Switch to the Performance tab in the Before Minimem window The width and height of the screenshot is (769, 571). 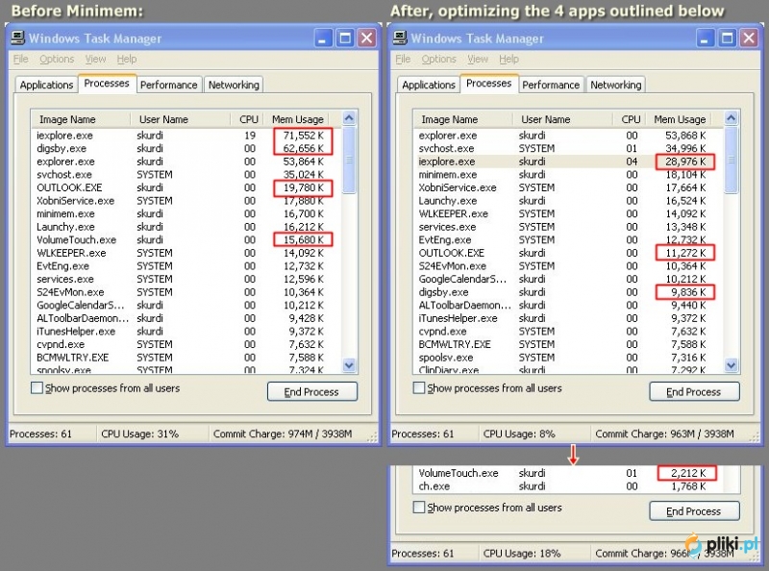[x=169, y=85]
